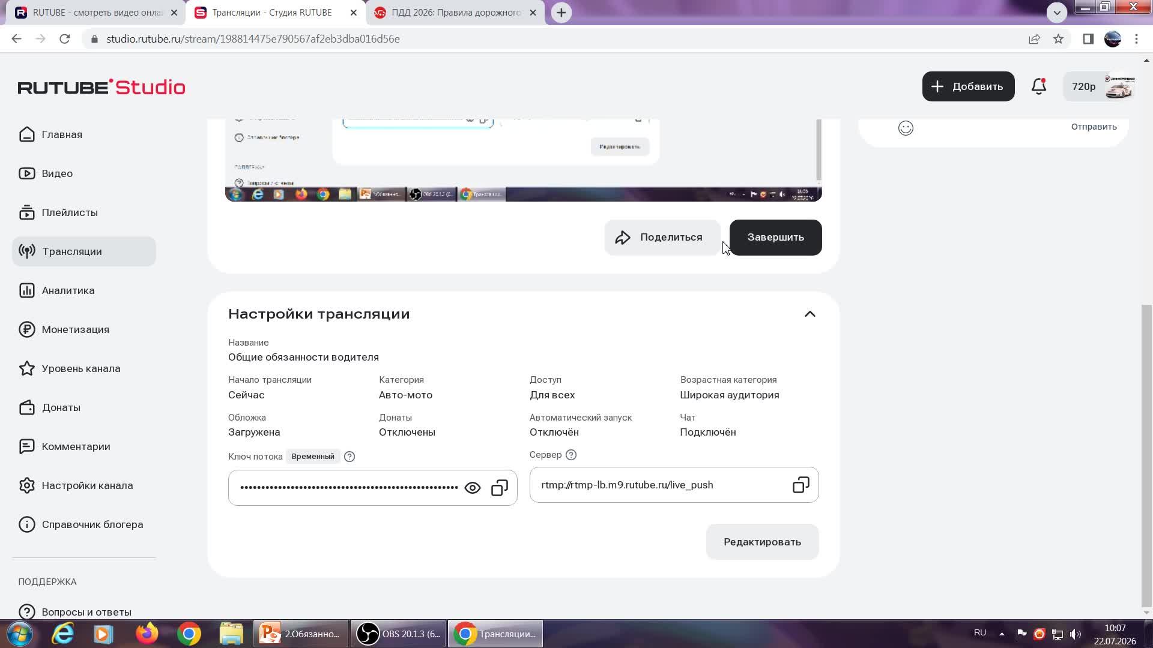Open Уровень канала in sidebar
1153x648 pixels.
pos(84,368)
